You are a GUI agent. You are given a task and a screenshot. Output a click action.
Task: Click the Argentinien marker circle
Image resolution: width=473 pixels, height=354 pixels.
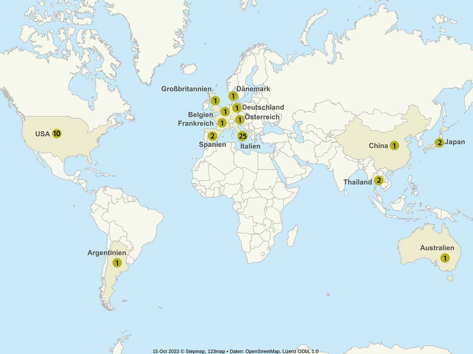click(x=117, y=262)
